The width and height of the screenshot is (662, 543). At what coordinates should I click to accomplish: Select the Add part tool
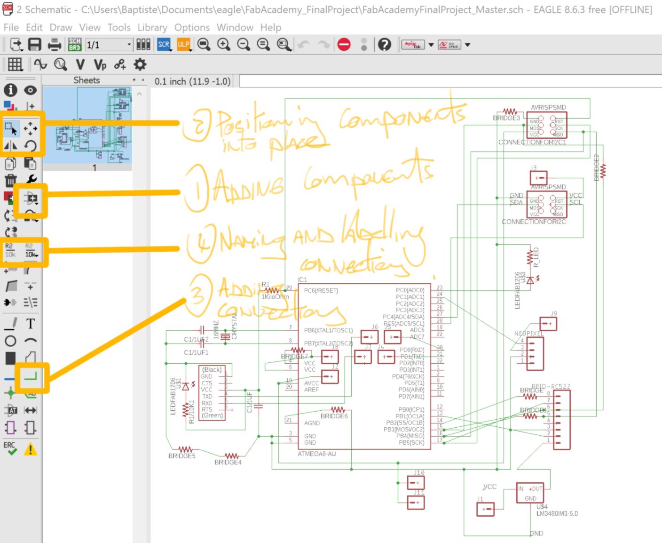tap(31, 198)
